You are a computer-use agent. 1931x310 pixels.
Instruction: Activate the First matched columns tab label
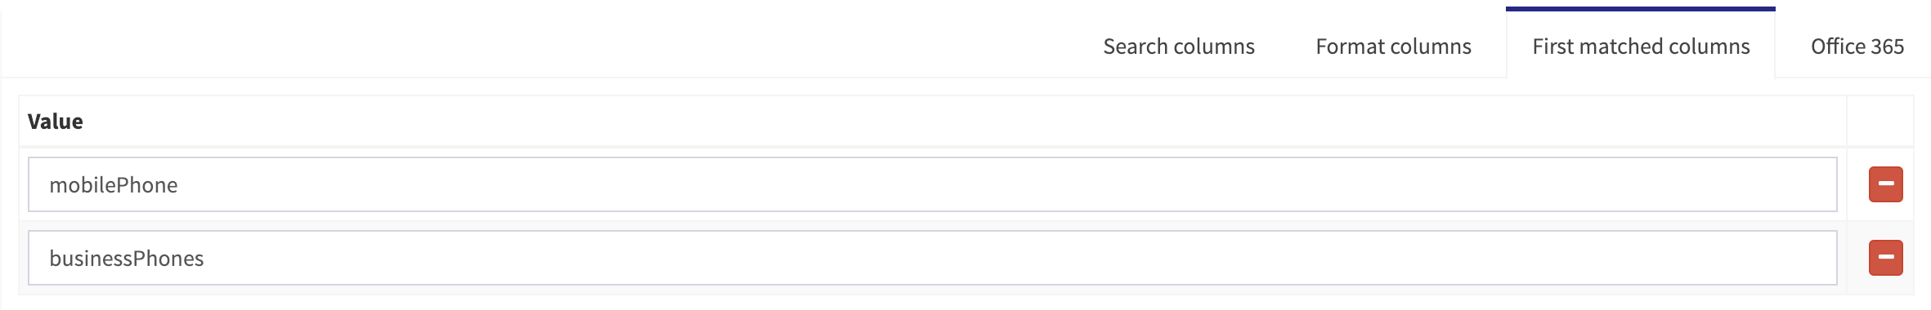click(x=1641, y=46)
